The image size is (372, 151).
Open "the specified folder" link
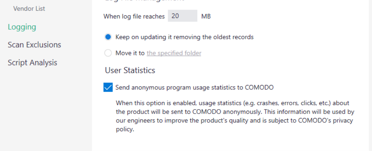pyautogui.click(x=174, y=53)
